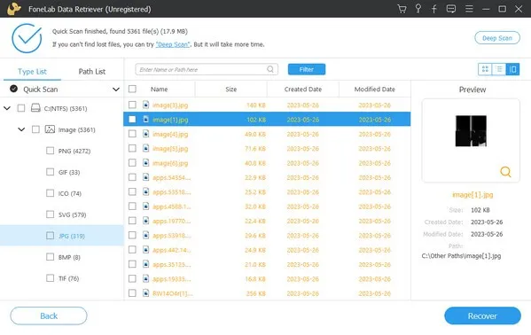The width and height of the screenshot is (531, 335).
Task: Check the TIF (76) checkbox
Action: coord(50,278)
